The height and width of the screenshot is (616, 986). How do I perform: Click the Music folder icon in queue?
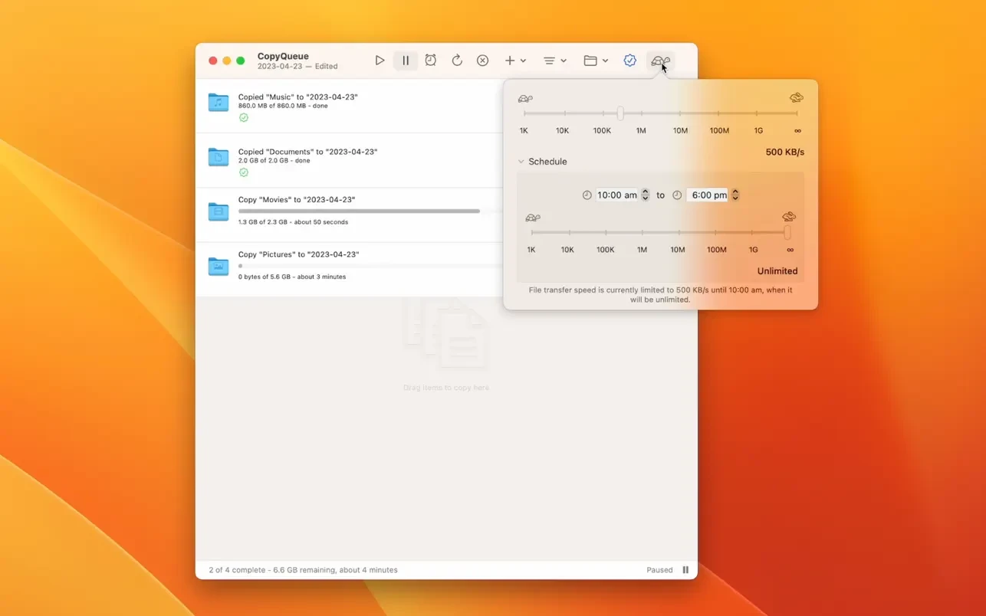tap(219, 103)
